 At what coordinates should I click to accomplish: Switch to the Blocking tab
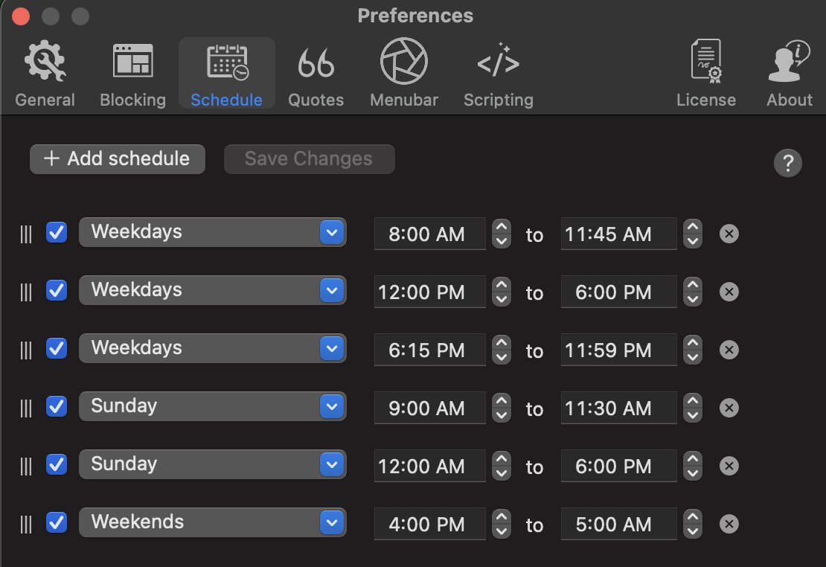click(132, 74)
